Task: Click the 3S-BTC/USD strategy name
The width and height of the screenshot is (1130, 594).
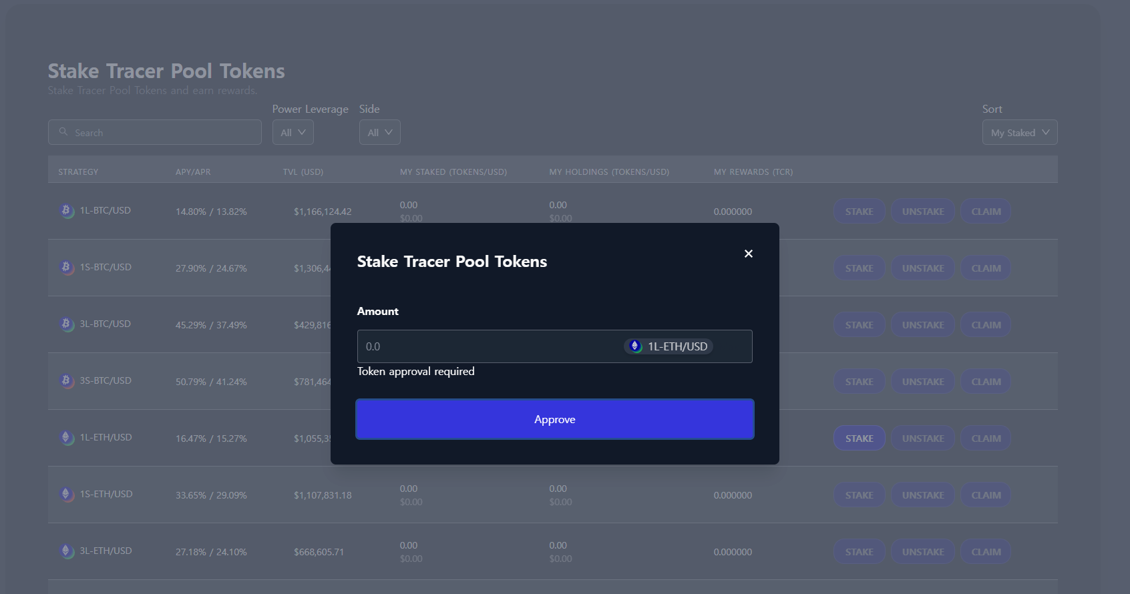Action: 106,380
